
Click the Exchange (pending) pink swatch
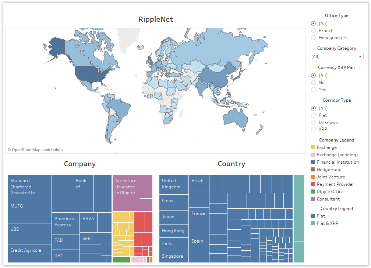pos(312,155)
